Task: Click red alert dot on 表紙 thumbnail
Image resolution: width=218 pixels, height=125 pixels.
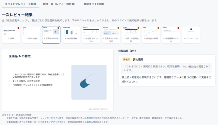Action: pos(18,28)
